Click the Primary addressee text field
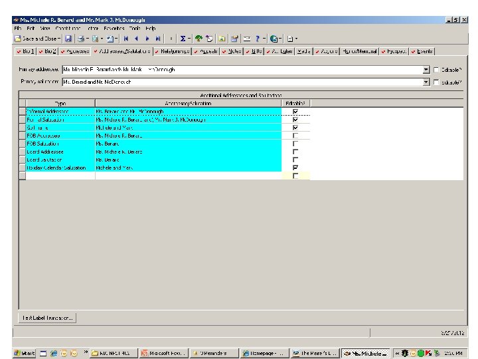The image size is (478, 359). click(242, 70)
